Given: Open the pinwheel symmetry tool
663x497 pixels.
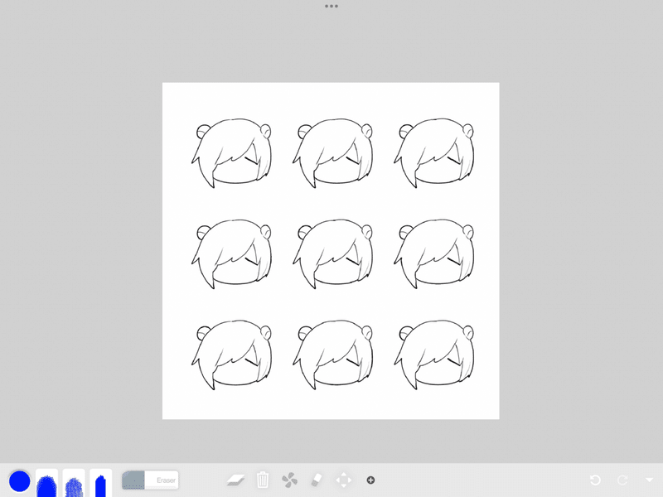Looking at the screenshot, I should point(289,480).
